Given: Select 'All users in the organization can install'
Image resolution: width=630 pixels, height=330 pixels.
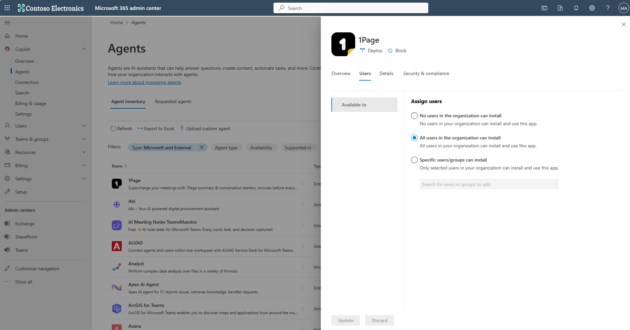Looking at the screenshot, I should click(x=414, y=138).
